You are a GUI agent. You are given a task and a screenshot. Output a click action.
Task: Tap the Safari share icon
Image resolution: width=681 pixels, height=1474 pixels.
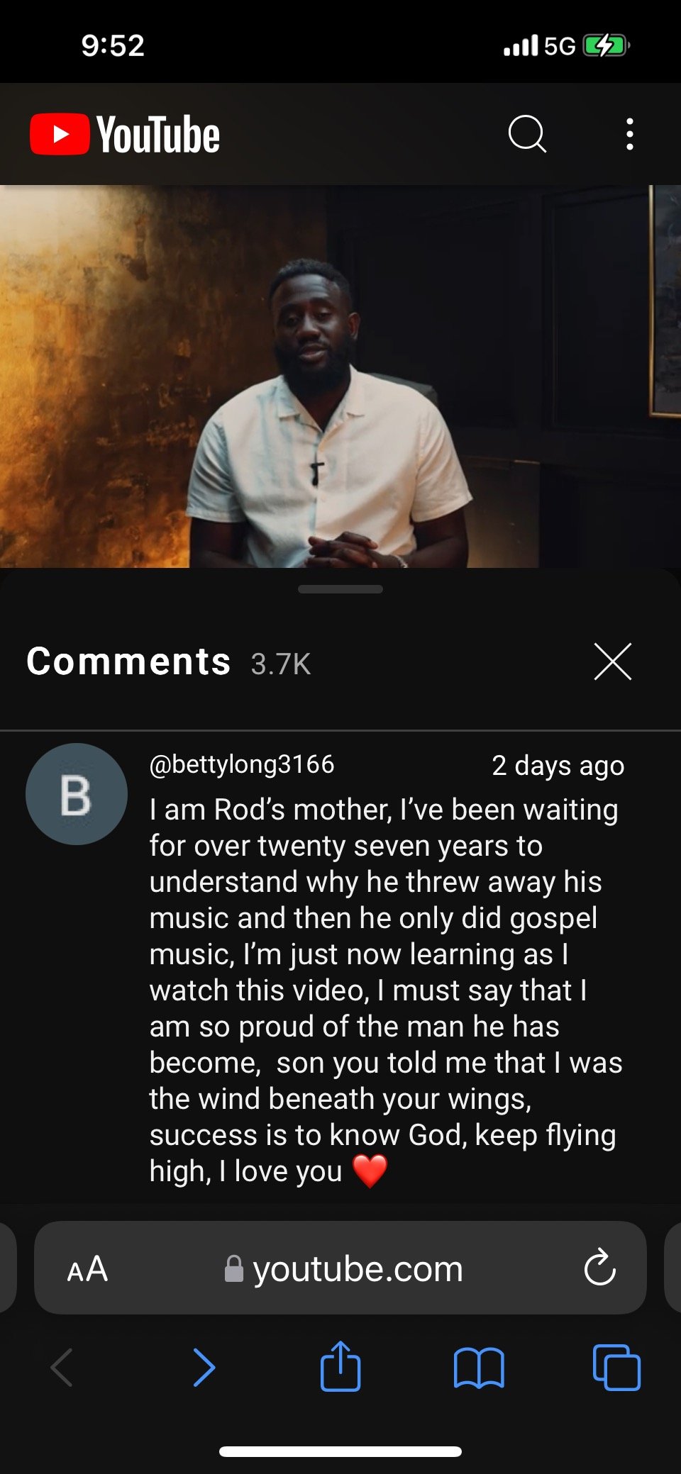[340, 1366]
